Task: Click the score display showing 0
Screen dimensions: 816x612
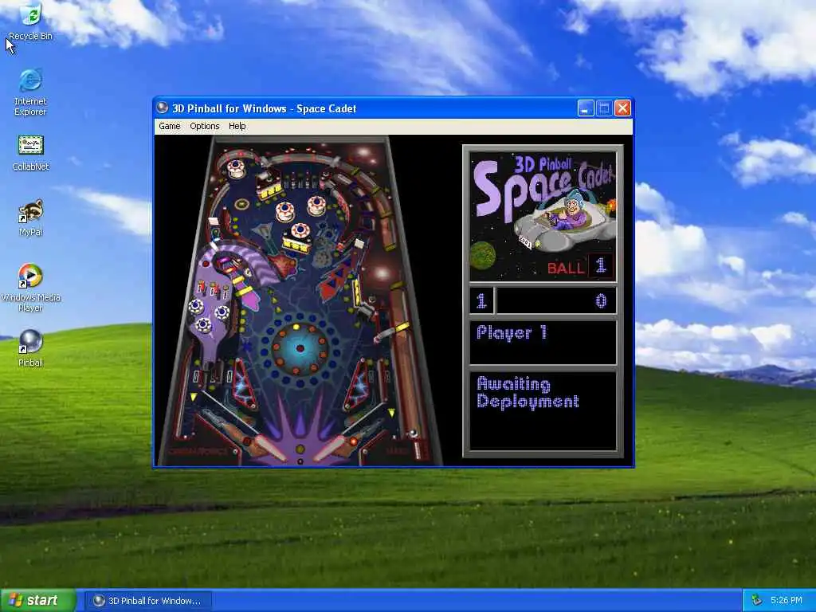Action: (x=556, y=300)
